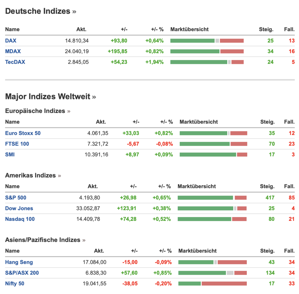Open the Euro Stoxx 50 index
299x294 pixels.
(x=23, y=133)
